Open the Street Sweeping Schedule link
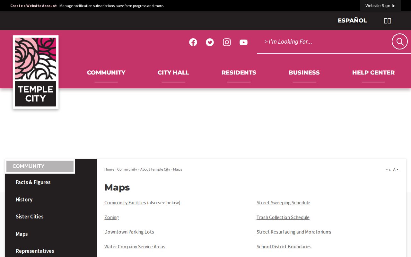This screenshot has width=411, height=257. pyautogui.click(x=283, y=203)
